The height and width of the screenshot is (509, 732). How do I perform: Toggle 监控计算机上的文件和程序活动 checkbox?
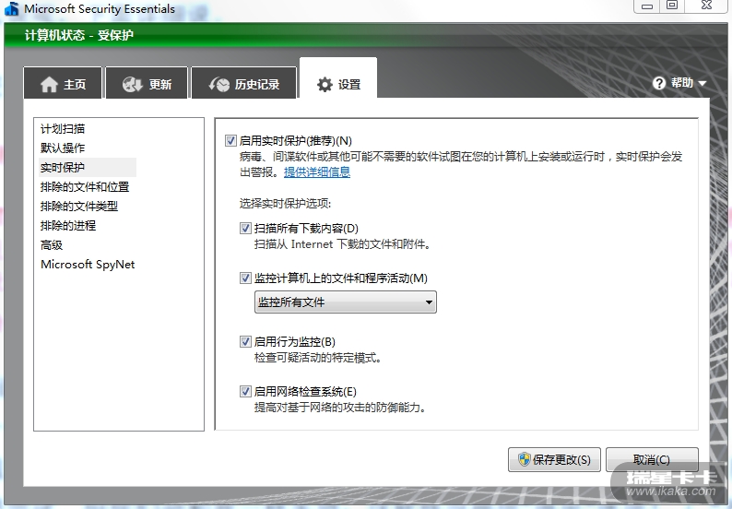coord(245,278)
